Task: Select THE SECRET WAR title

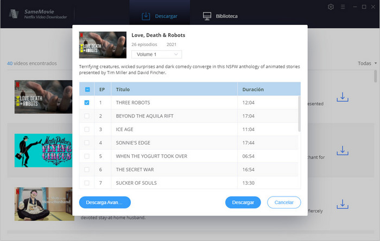Action: tap(135, 170)
